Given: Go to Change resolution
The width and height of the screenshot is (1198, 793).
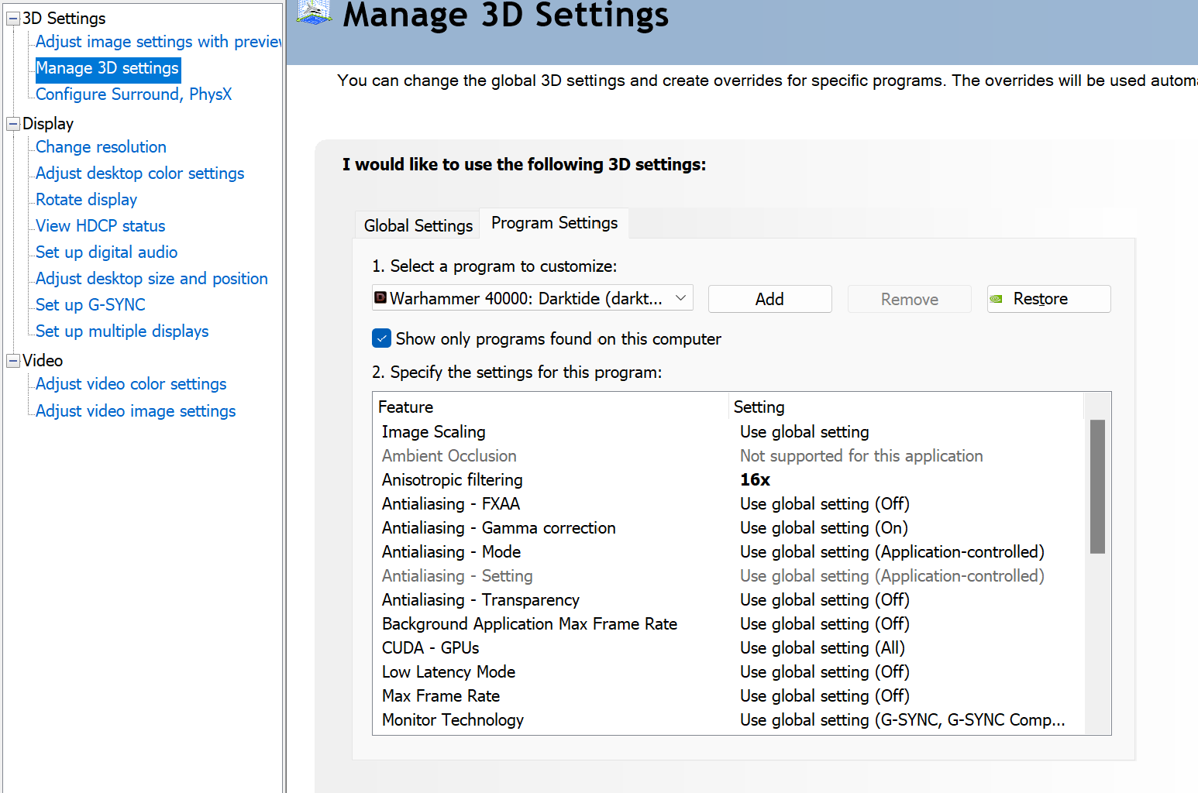Looking at the screenshot, I should tap(101, 147).
